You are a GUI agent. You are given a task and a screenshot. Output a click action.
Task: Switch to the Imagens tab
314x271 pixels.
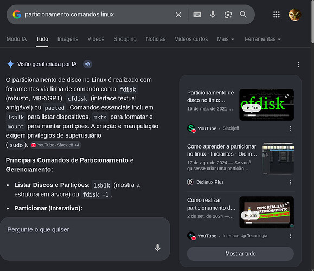click(x=68, y=39)
